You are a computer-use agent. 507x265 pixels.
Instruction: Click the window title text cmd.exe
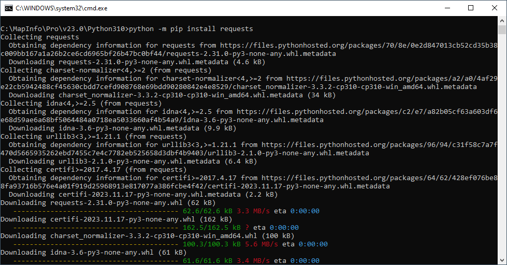point(62,8)
